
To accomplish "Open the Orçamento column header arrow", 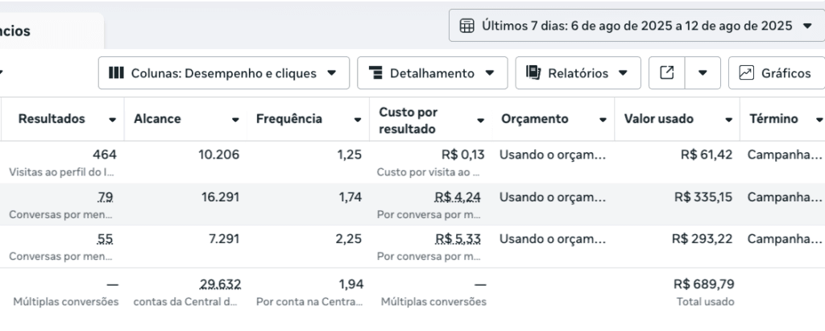I will point(603,119).
